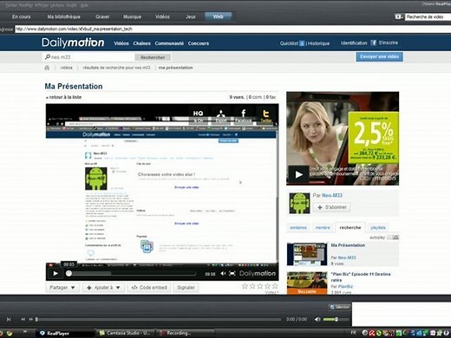Select the Musique tab

[132, 16]
